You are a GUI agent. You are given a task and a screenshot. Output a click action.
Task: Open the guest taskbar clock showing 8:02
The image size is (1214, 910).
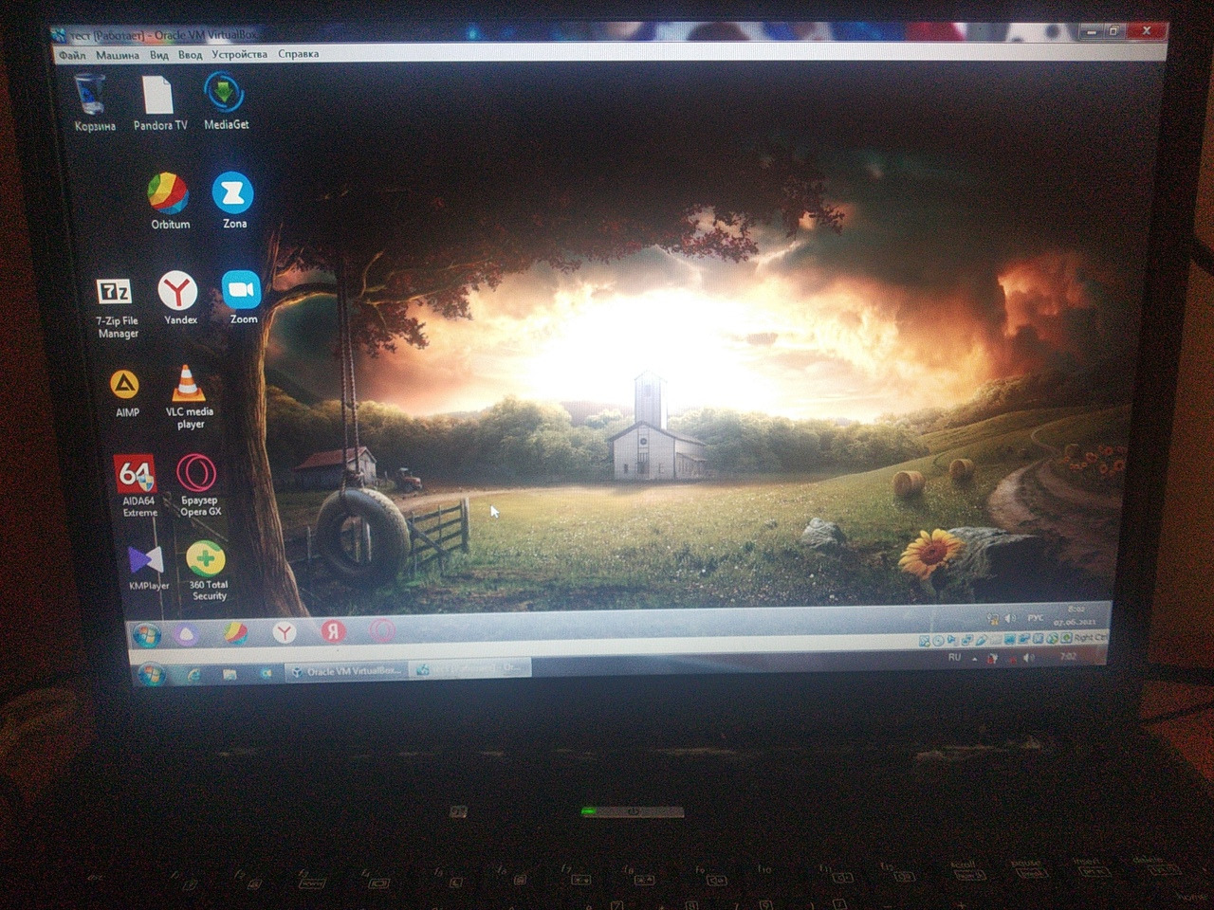click(1075, 615)
